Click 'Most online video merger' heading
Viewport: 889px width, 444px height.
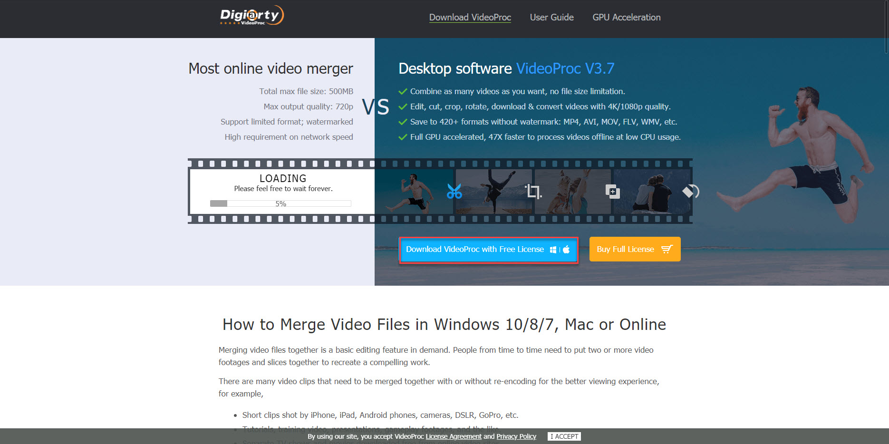(271, 68)
